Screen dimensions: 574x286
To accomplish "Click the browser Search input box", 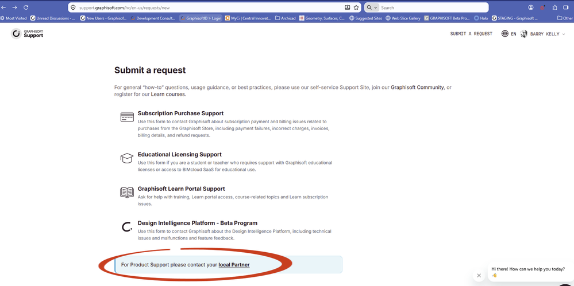I will 433,7.
